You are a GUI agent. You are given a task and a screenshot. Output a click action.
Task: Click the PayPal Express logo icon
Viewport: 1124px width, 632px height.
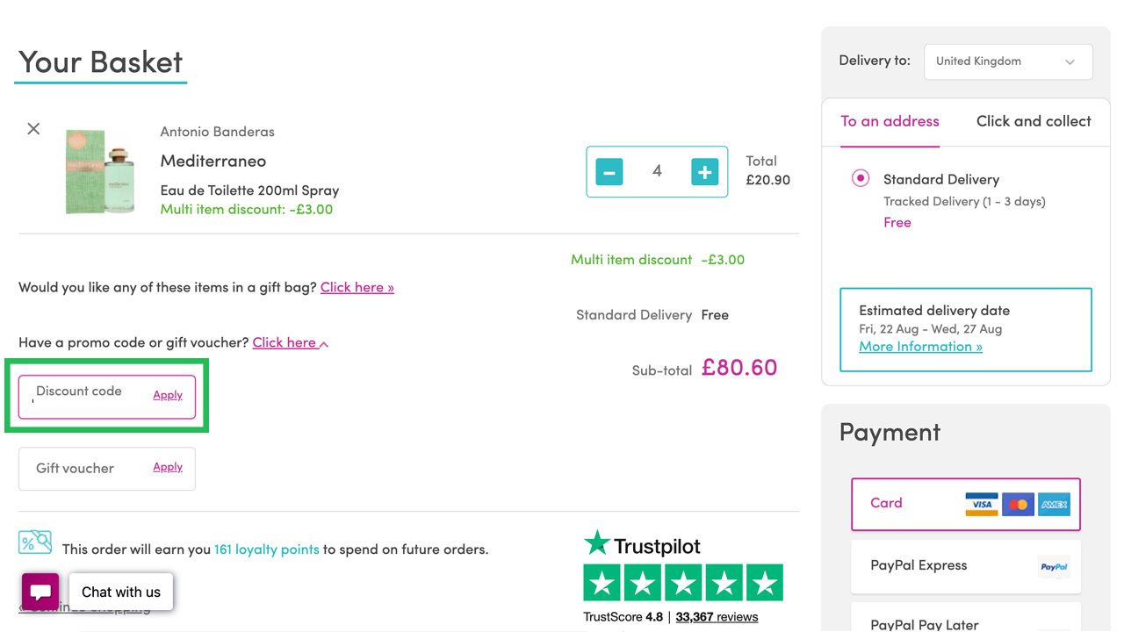tap(1053, 567)
